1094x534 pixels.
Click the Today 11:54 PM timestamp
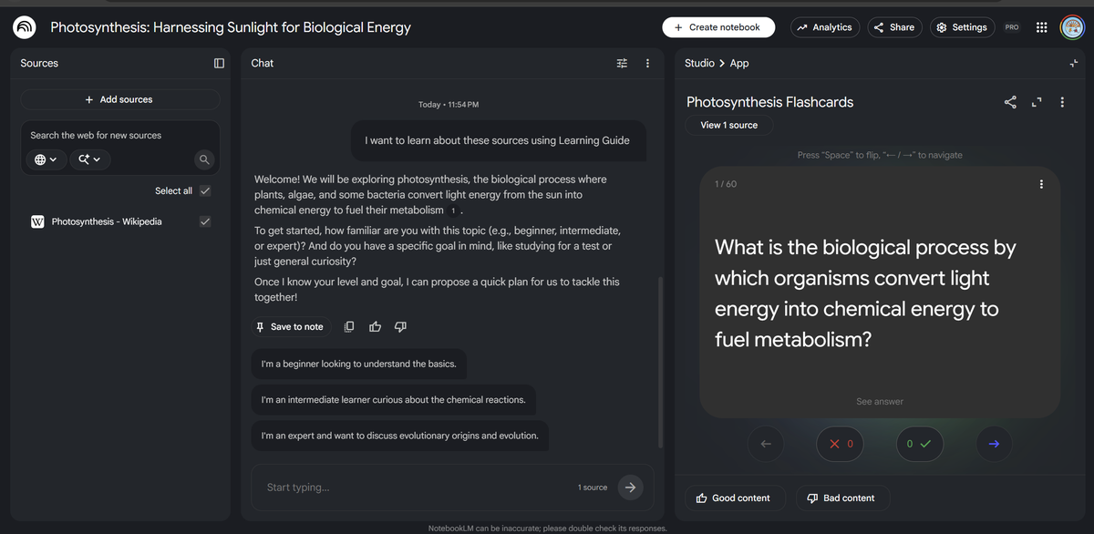point(449,105)
